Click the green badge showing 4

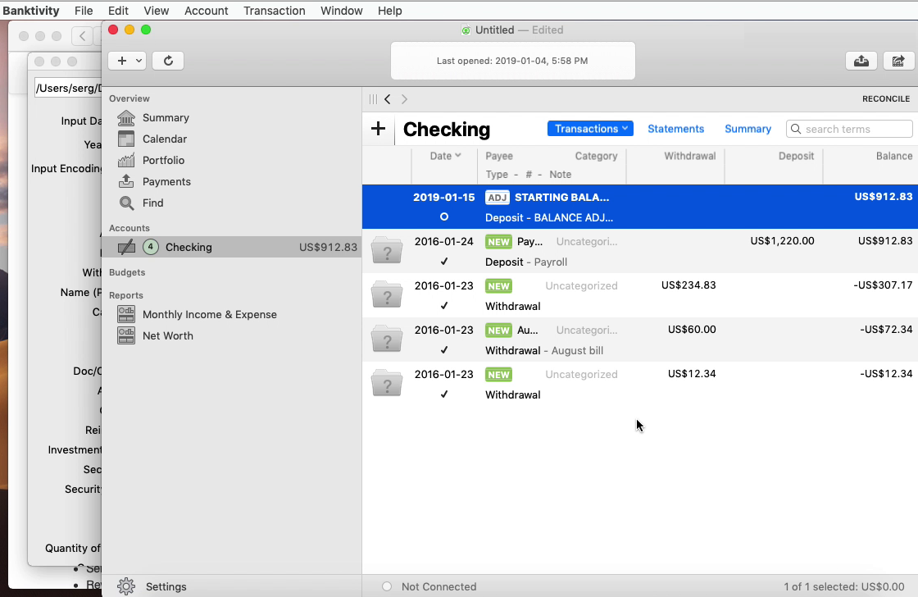(151, 247)
